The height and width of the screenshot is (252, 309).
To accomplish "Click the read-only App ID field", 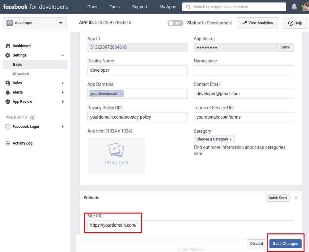I will (138, 47).
